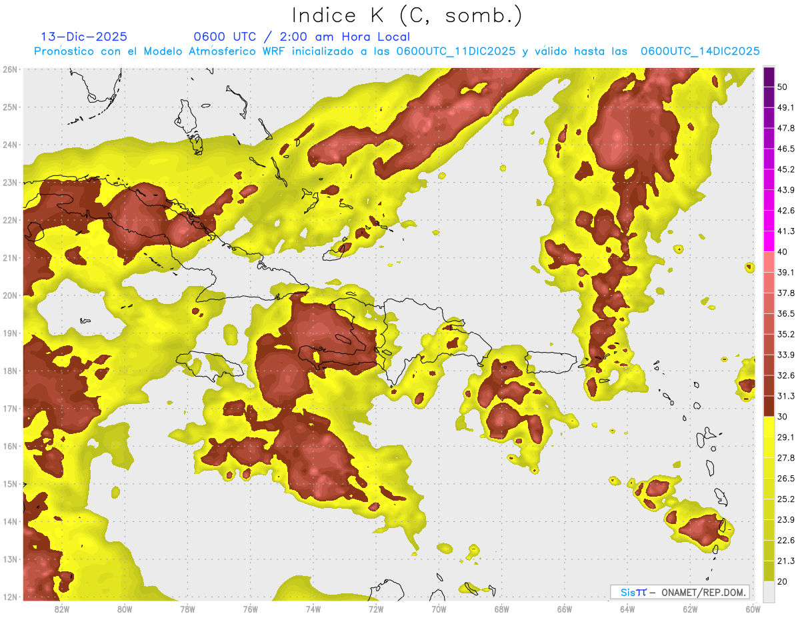Viewport: 800px width, 618px height.
Task: Select the date text '13-Dic-2025'
Action: [x=84, y=37]
